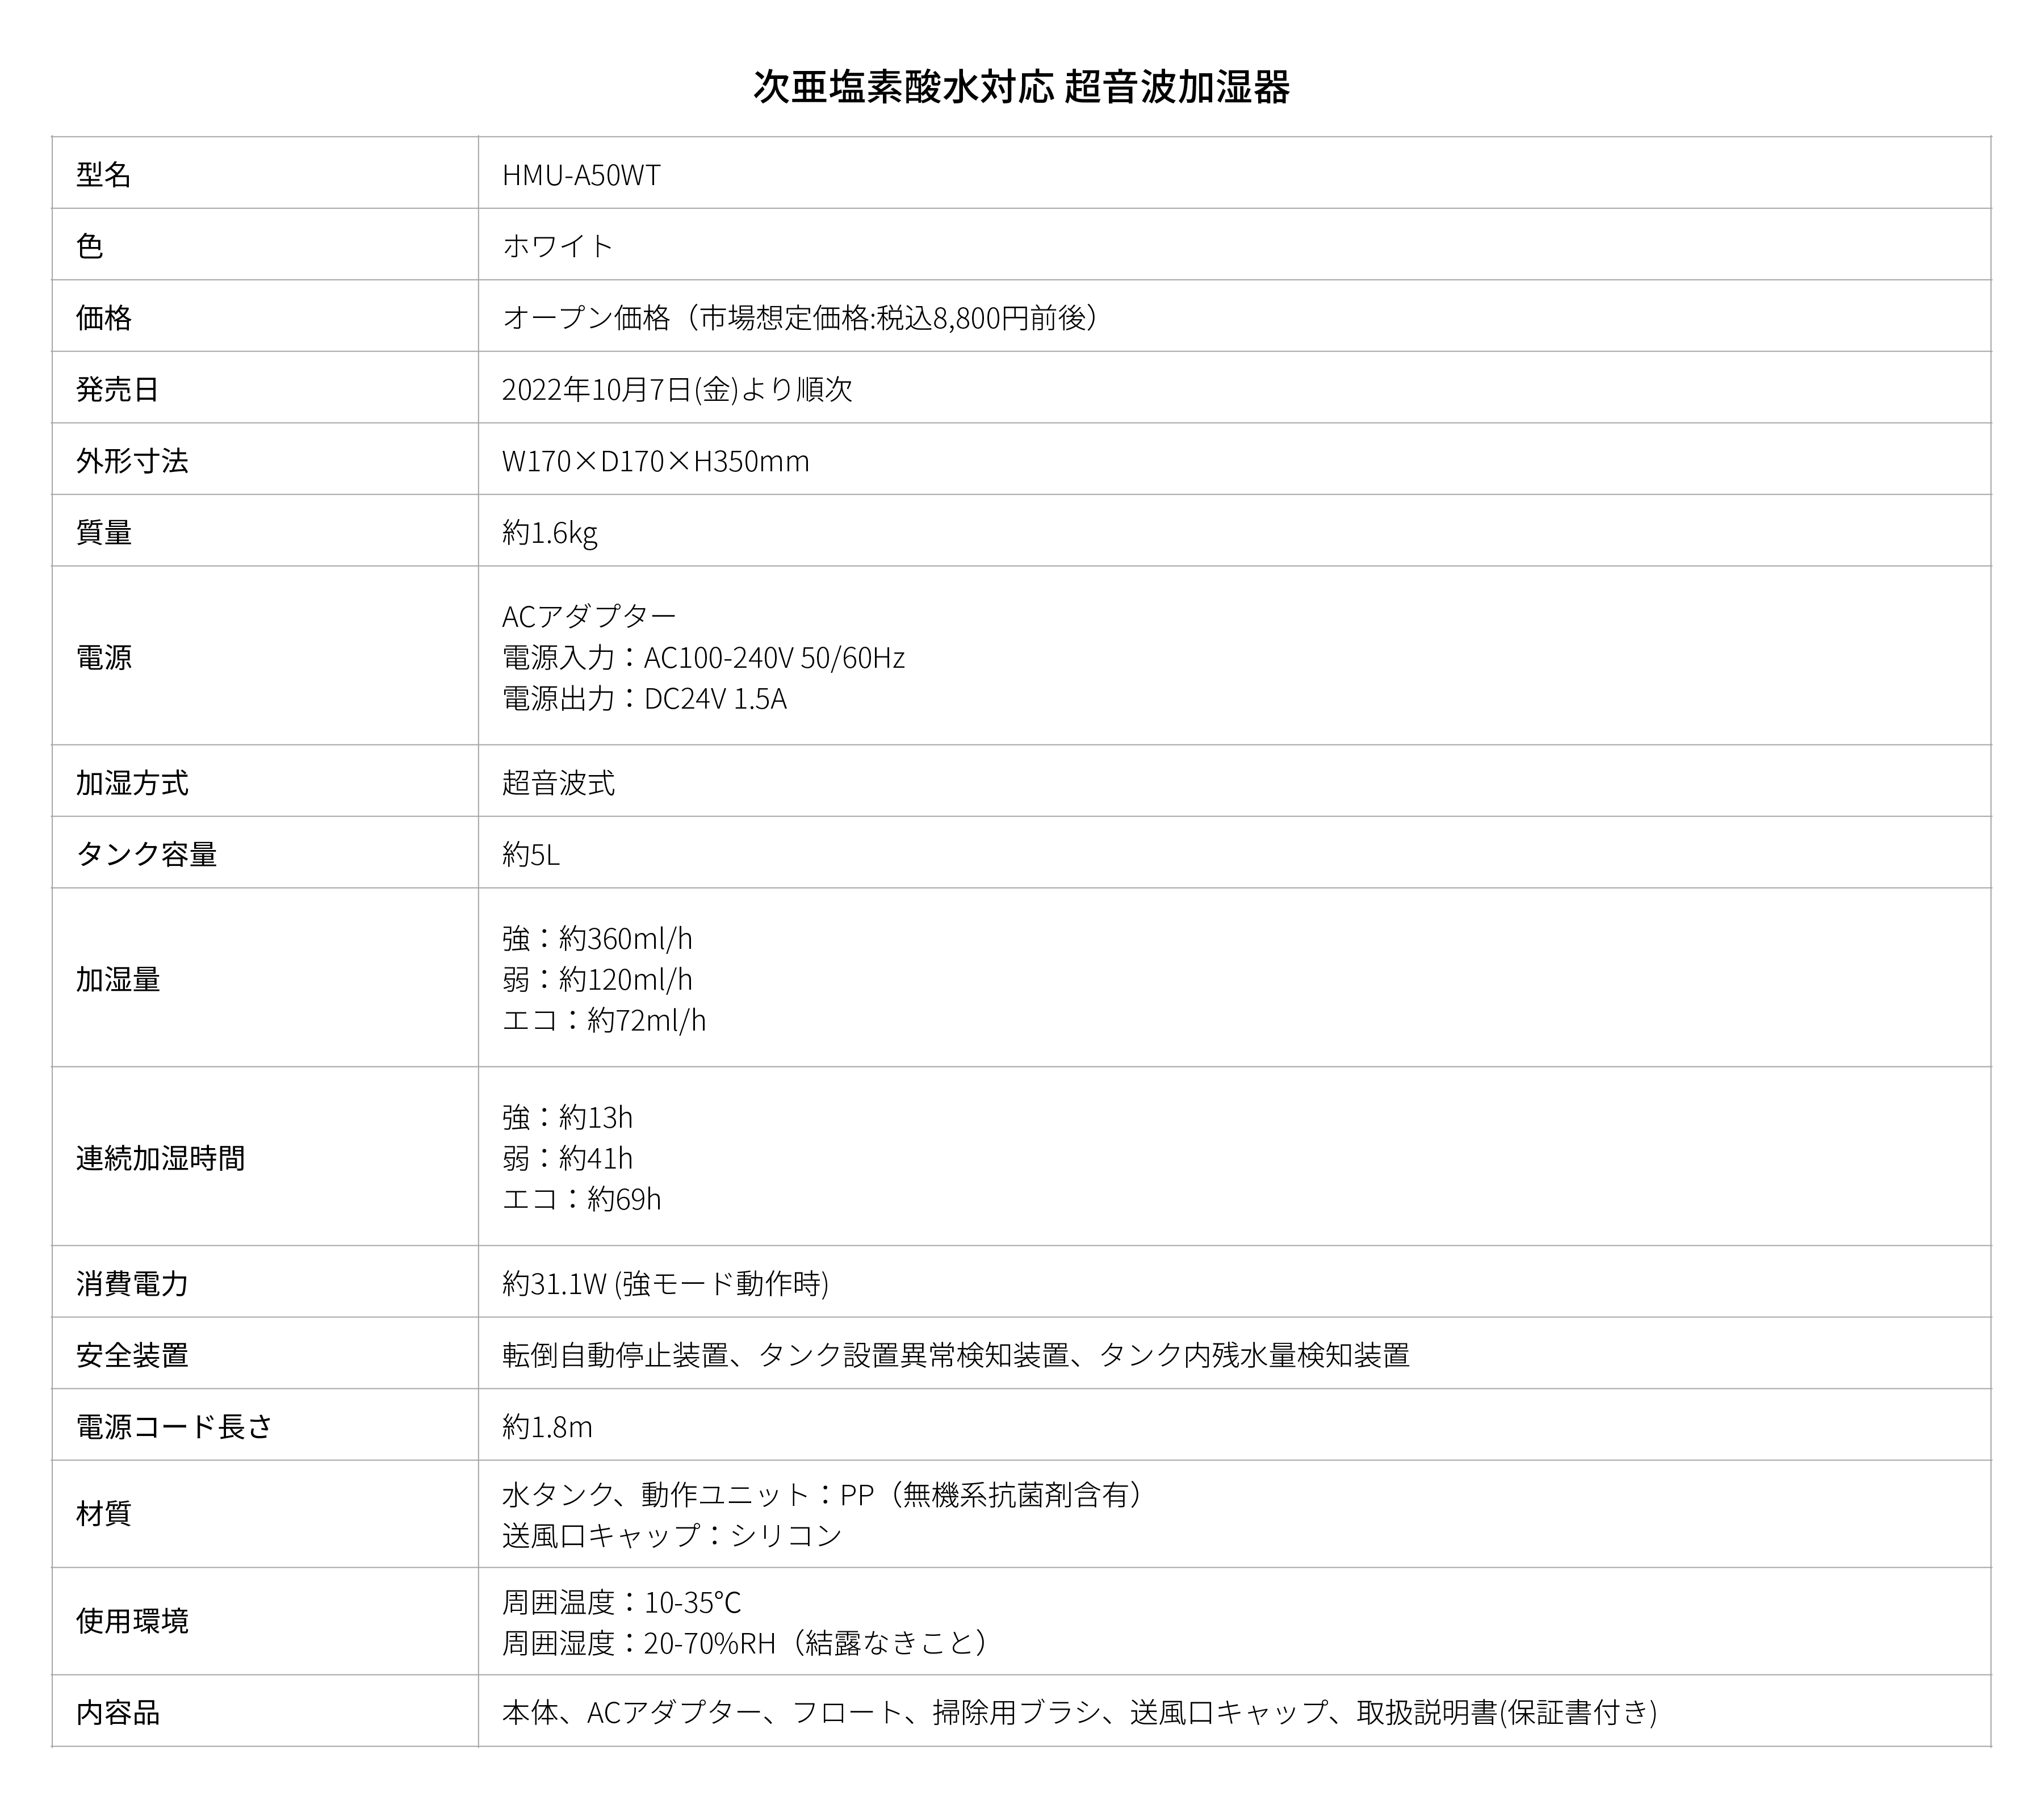Click the 電源入力 AC100-240V line
This screenshot has height=1817, width=2044.
[703, 657]
